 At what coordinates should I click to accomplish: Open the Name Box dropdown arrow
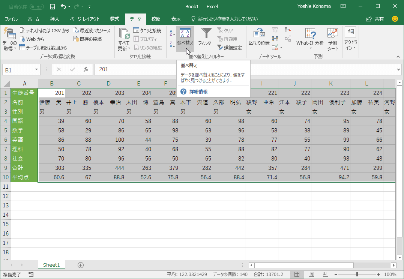(36, 70)
